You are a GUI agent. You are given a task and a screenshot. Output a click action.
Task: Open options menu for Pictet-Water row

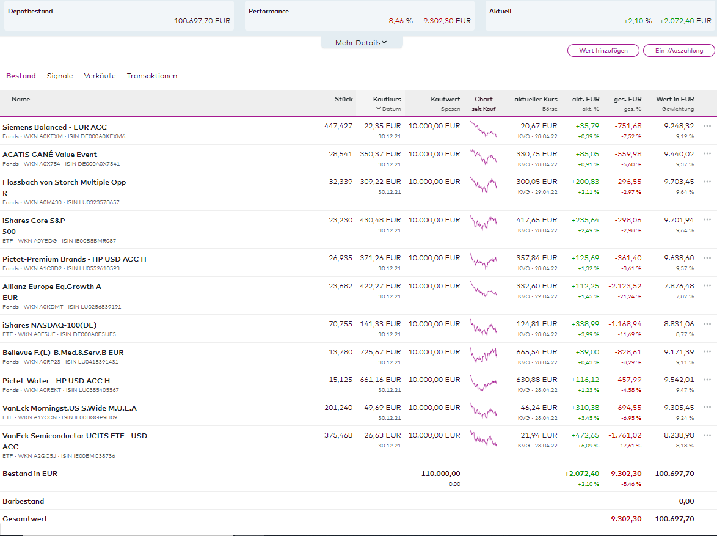(x=707, y=380)
